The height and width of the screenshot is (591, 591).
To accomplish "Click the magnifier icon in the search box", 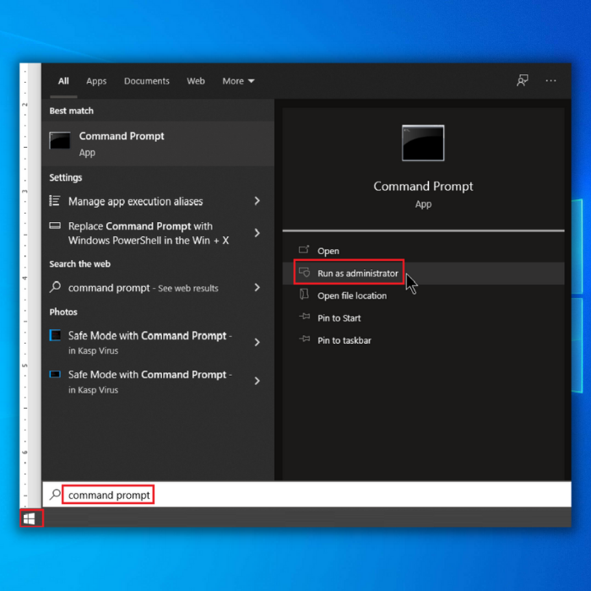I will (x=56, y=495).
